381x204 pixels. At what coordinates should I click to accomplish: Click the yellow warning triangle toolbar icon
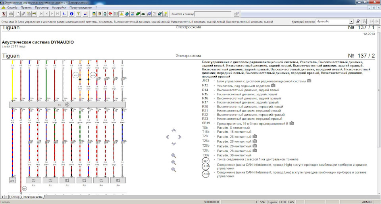121,14
